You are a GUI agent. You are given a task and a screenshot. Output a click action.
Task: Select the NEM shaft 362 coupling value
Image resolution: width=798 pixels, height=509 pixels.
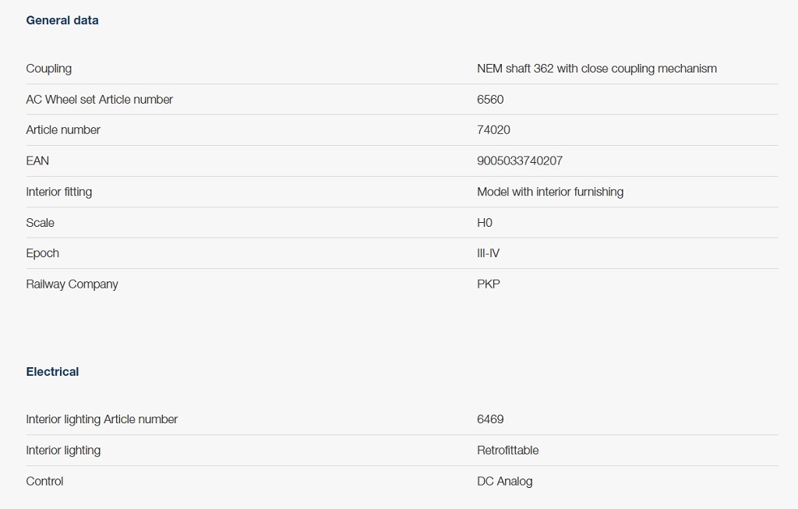[x=596, y=69]
